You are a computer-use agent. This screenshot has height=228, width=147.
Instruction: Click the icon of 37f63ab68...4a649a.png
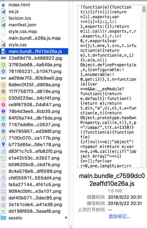pyautogui.click(x=3, y=65)
